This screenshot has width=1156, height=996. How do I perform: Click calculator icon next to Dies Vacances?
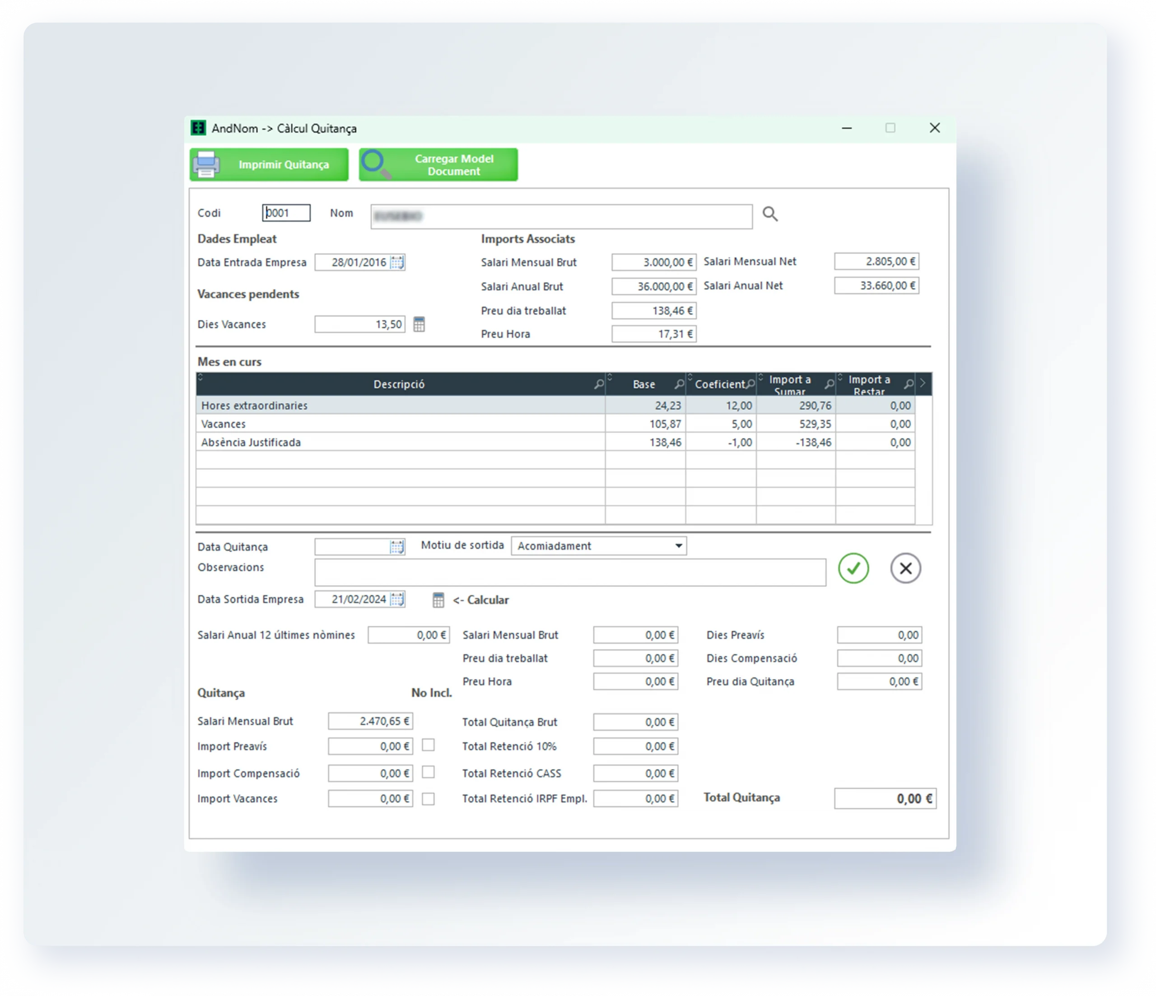[419, 324]
